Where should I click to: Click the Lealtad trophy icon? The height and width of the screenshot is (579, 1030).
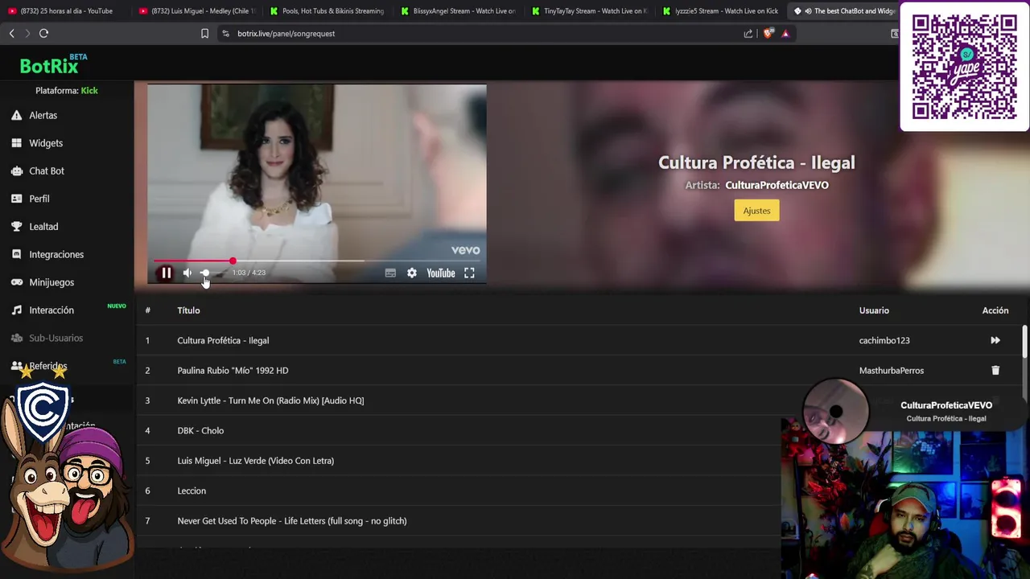(x=16, y=226)
